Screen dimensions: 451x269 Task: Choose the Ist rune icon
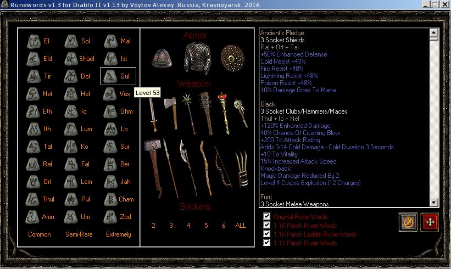[111, 59]
